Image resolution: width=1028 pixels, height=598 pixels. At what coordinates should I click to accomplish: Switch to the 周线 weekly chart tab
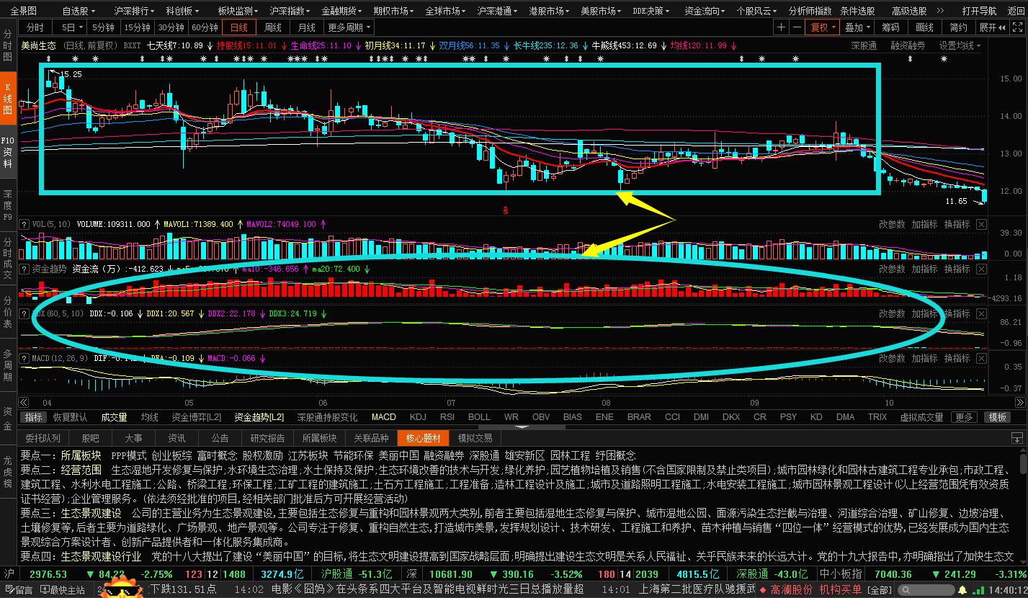(273, 27)
